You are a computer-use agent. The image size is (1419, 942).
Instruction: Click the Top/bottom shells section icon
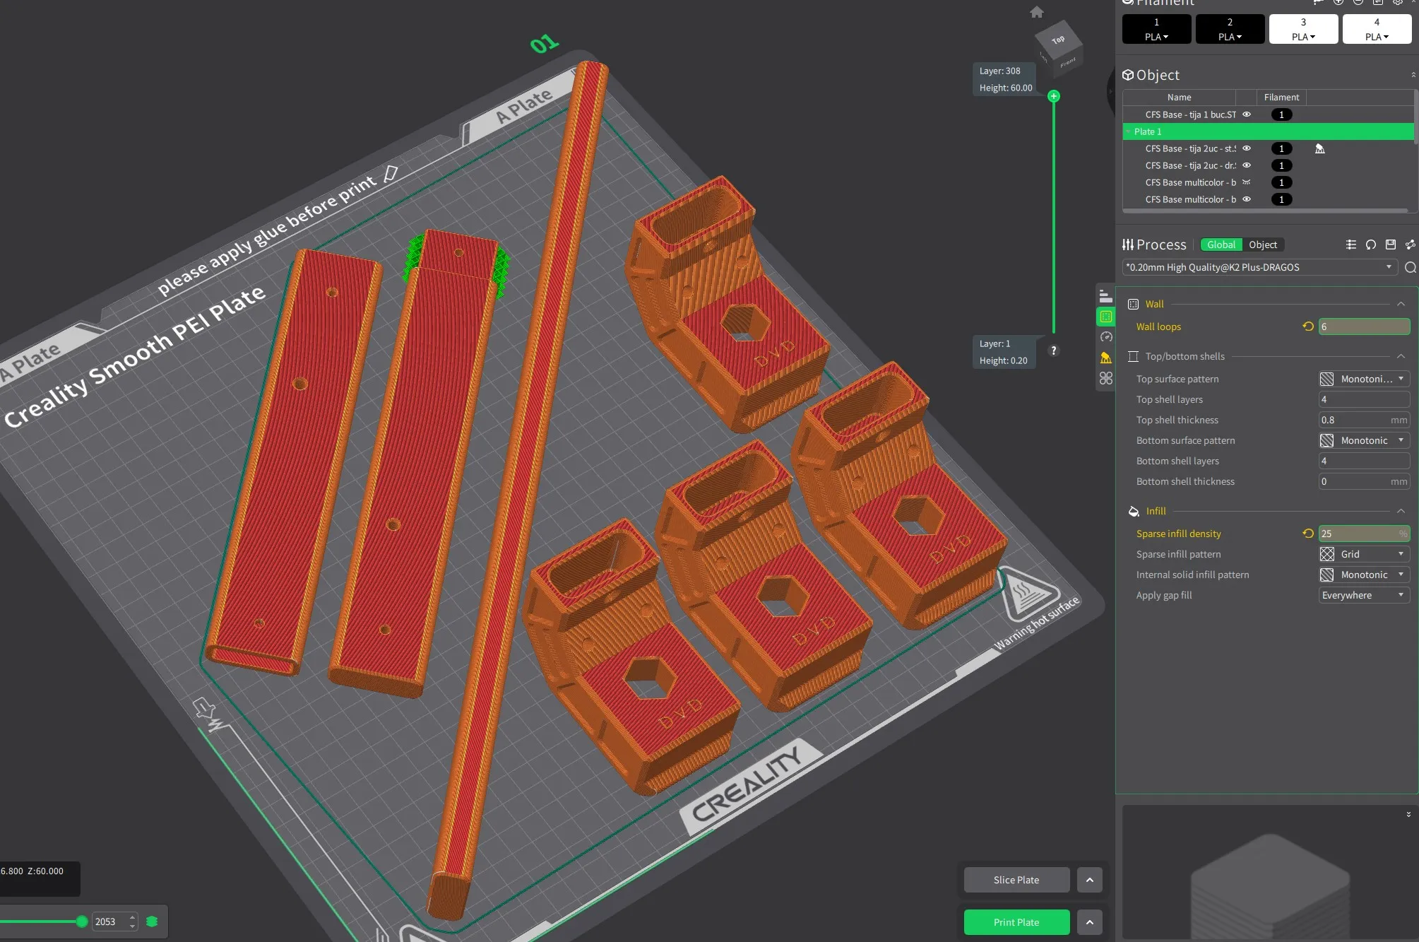[1133, 356]
